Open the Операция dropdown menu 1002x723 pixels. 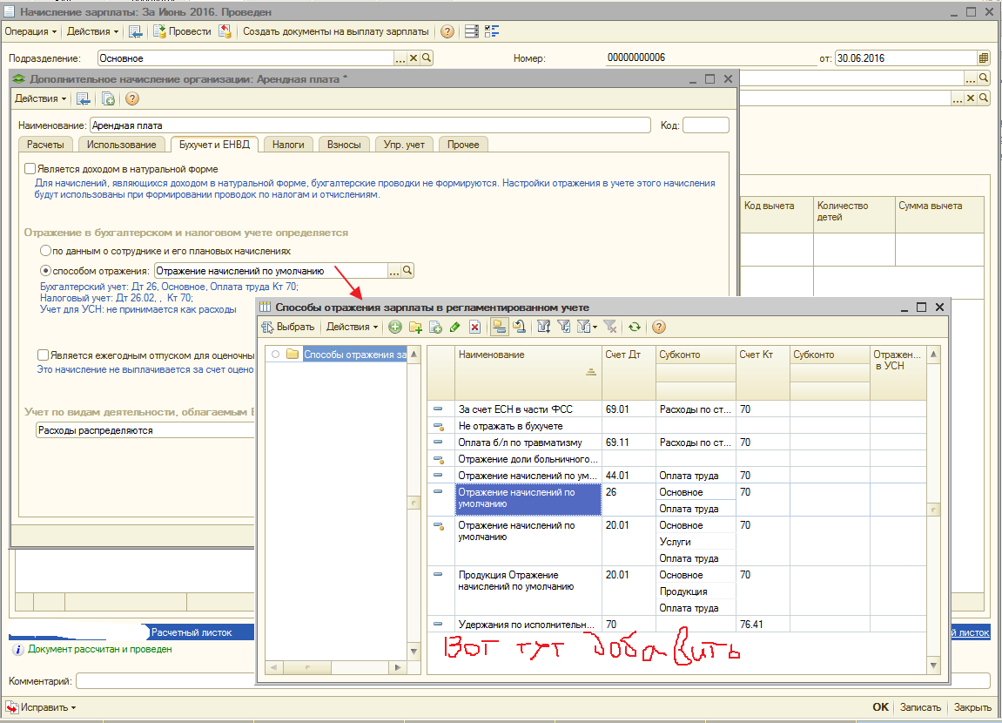click(31, 31)
